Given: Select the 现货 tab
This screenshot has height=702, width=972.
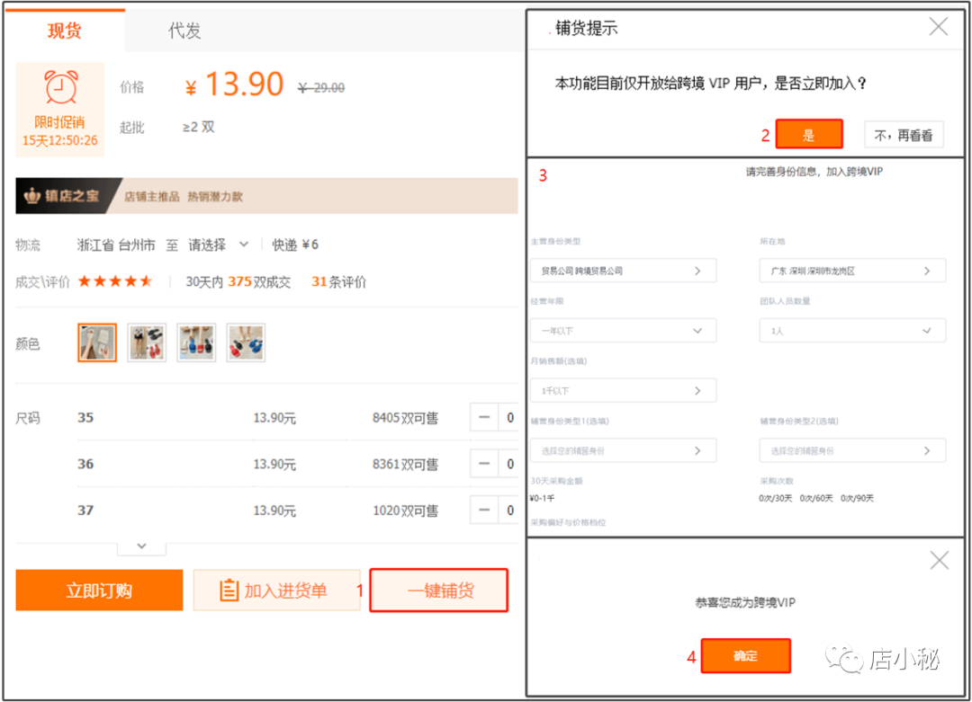Looking at the screenshot, I should 65,31.
